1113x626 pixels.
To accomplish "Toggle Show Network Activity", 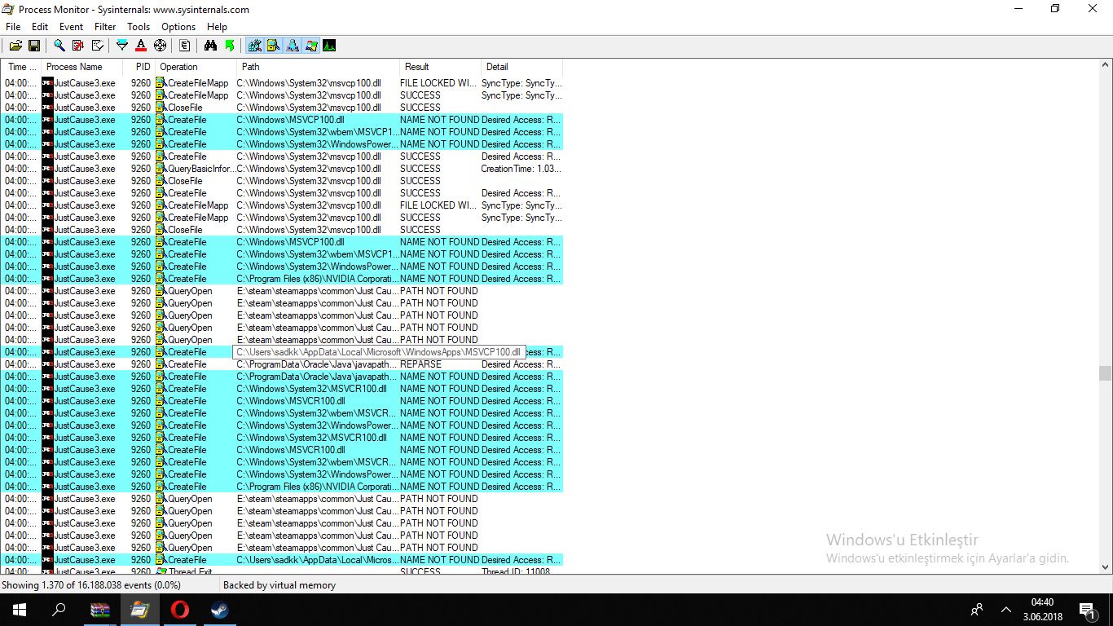I will click(293, 46).
